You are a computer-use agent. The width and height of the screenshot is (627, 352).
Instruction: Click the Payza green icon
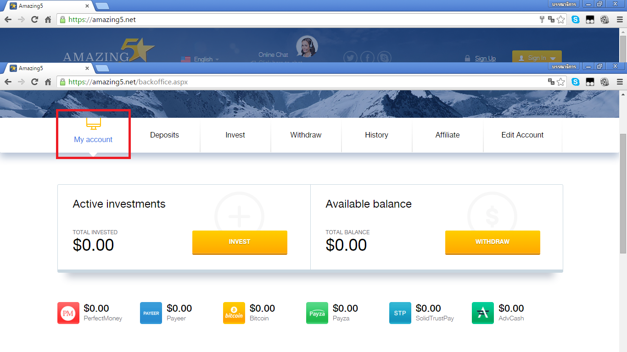(x=317, y=313)
